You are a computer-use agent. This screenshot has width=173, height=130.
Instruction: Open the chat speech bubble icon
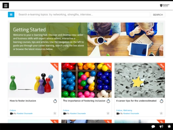click(x=153, y=126)
